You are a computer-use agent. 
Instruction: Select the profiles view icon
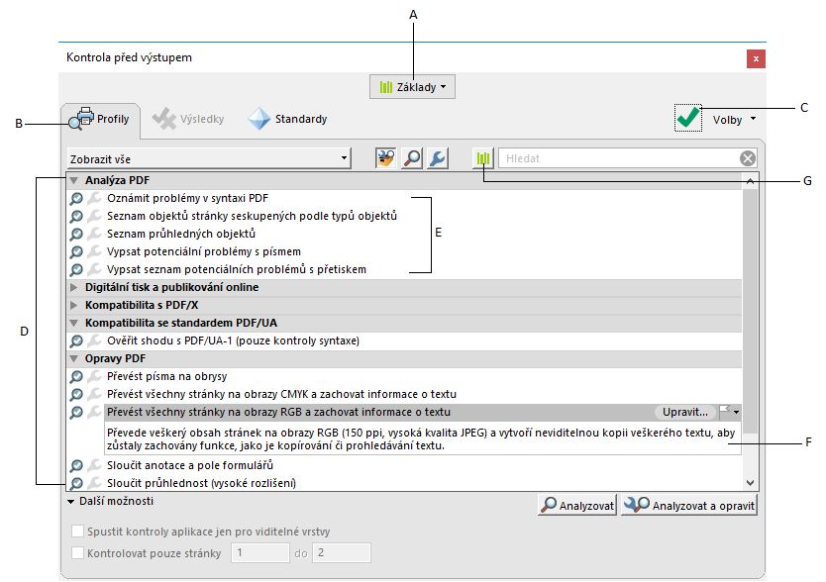click(x=385, y=158)
